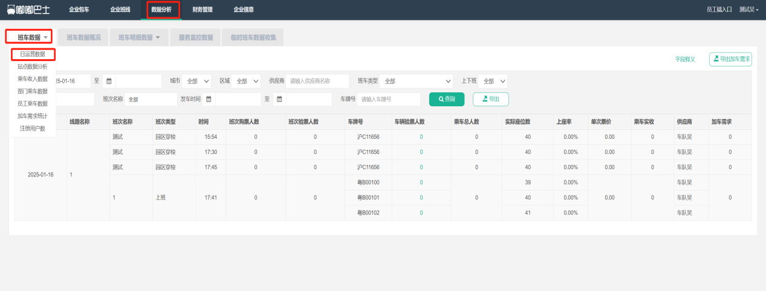Focus the 发车时间 start time field
The height and width of the screenshot is (291, 766).
tap(238, 99)
